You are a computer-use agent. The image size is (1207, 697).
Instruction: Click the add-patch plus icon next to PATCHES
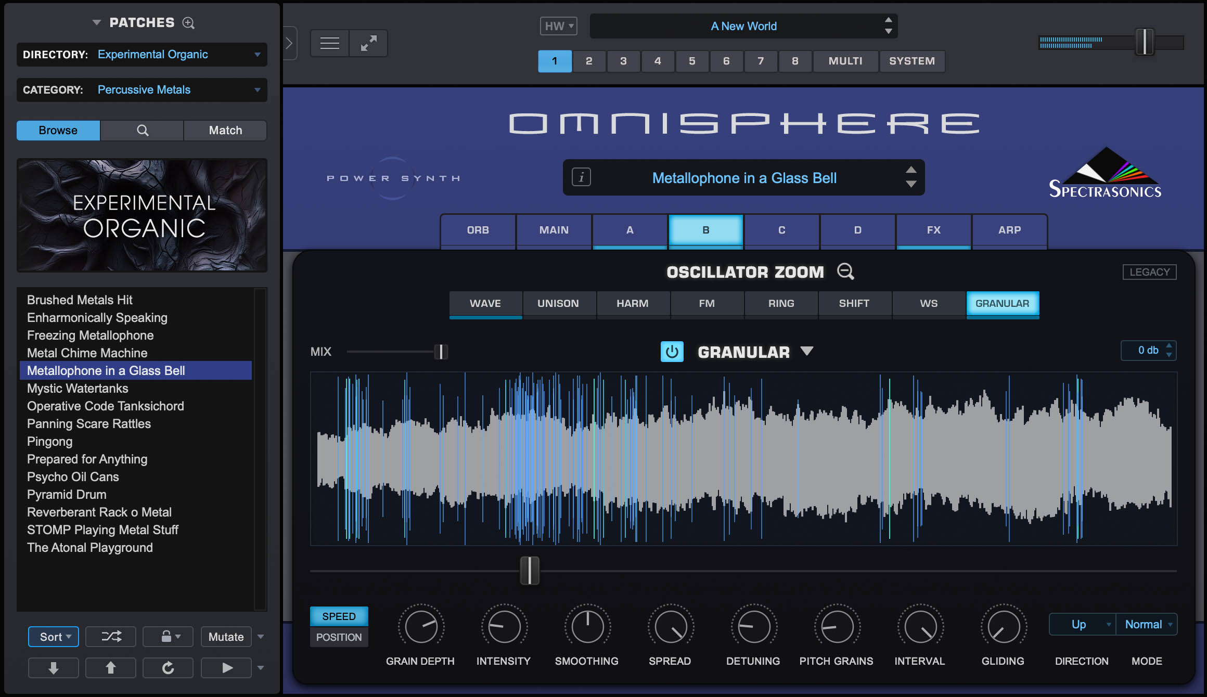pos(188,23)
